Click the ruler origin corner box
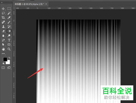The width and height of the screenshot is (136, 103). coord(14,8)
